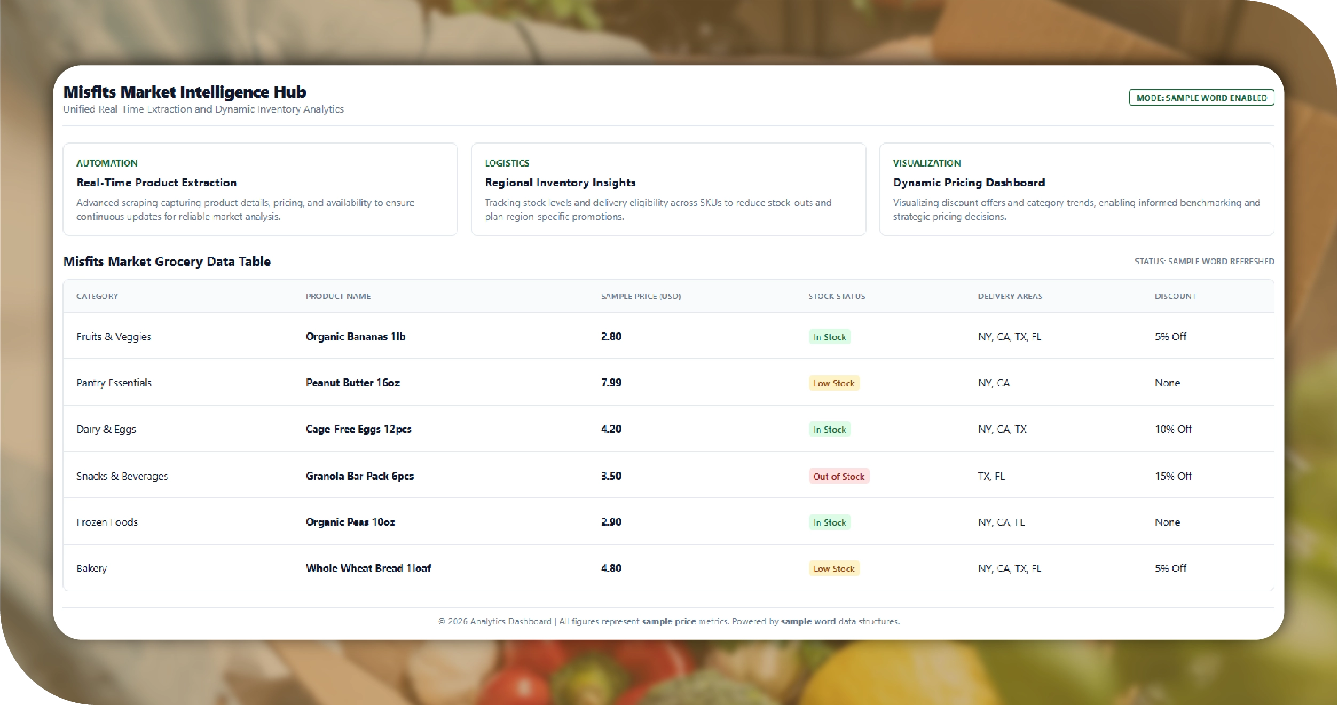1338x705 pixels.
Task: Click the Status: Sample Word Refreshed label
Action: (x=1204, y=262)
